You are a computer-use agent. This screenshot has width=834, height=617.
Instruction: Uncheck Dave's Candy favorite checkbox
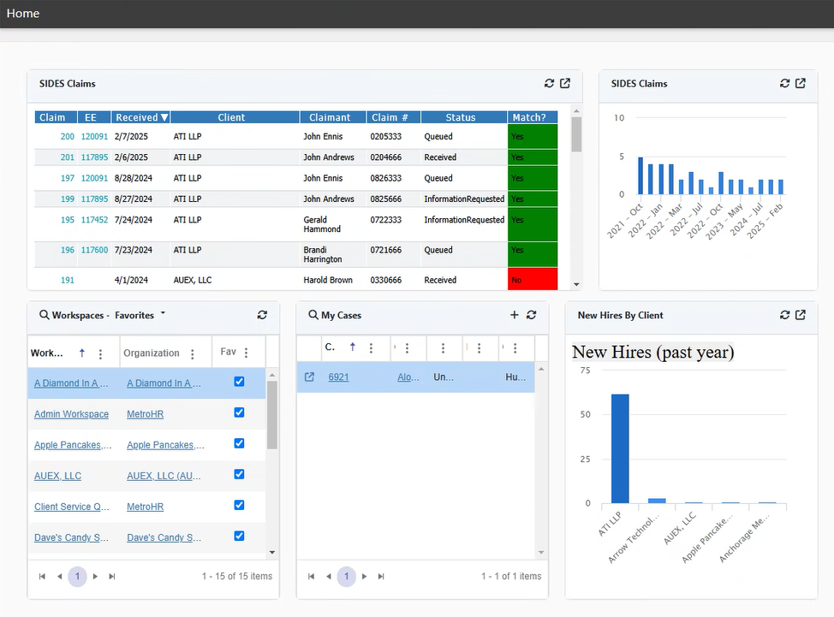tap(239, 537)
